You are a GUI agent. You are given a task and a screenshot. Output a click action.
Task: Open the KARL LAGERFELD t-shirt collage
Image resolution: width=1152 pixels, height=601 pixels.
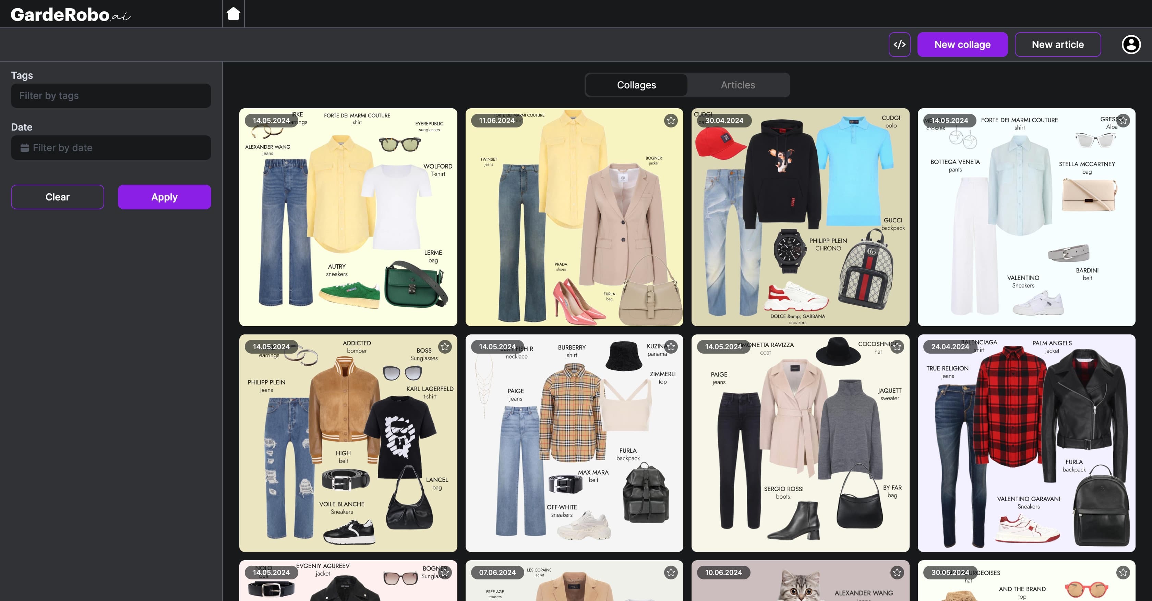pyautogui.click(x=348, y=443)
